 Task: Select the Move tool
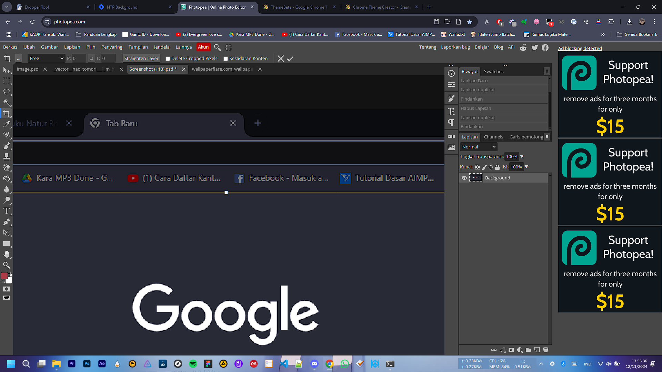7,70
